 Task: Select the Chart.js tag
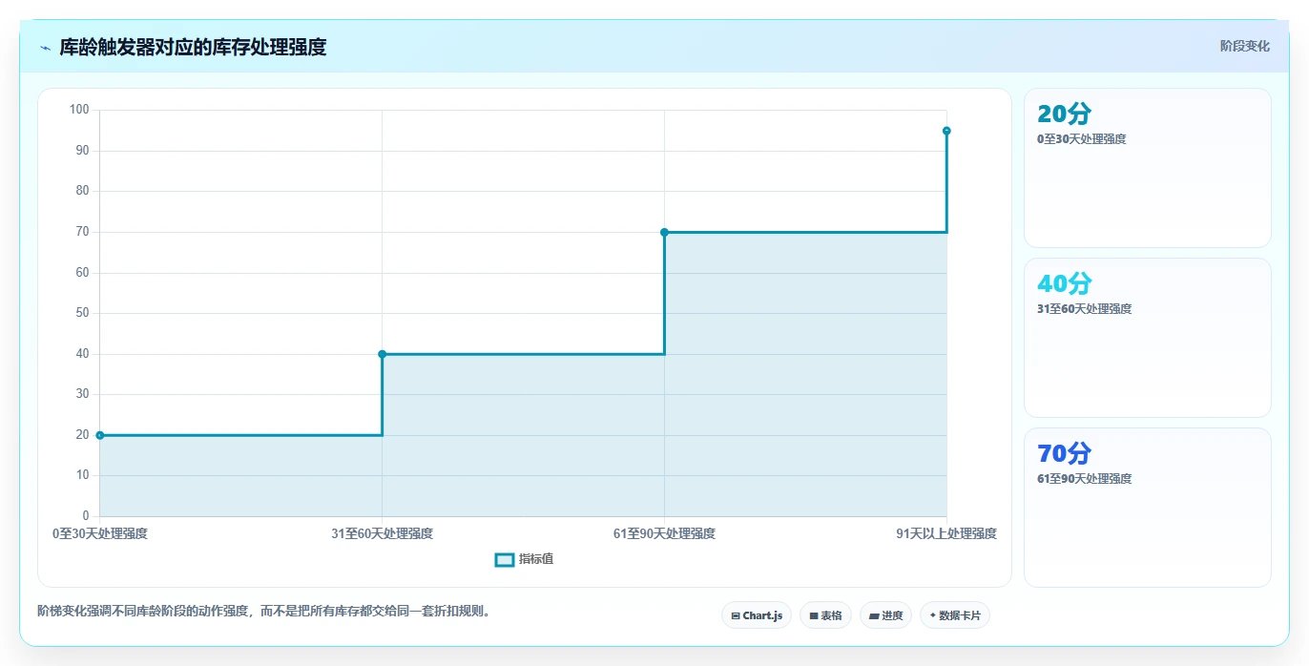[x=756, y=615]
